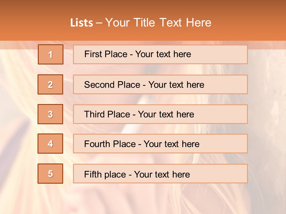Click "Your text here" in second row

point(176,85)
